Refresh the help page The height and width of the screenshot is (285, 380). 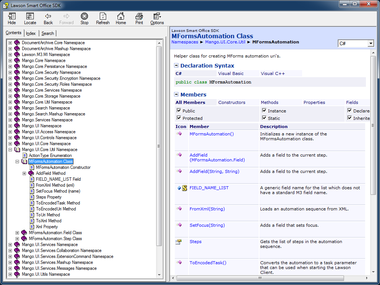pyautogui.click(x=103, y=19)
